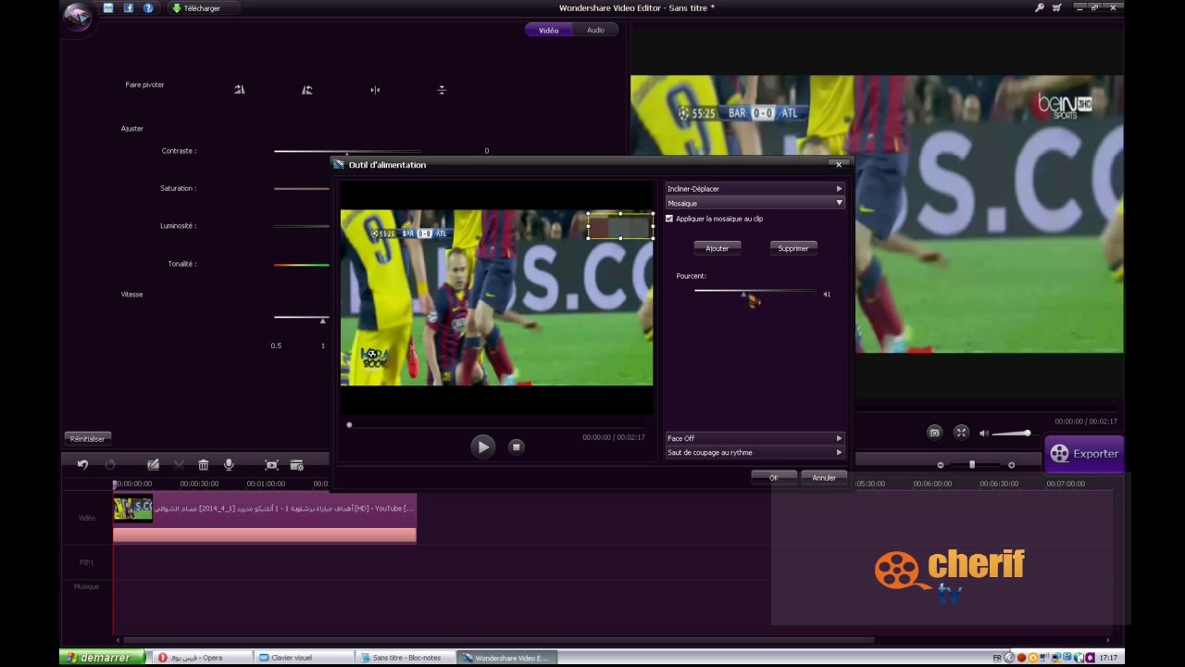Click the redo arrow in timeline toolbar

pyautogui.click(x=110, y=465)
